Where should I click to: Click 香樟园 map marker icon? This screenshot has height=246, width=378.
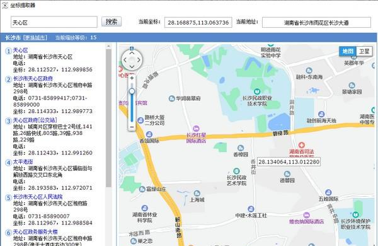coord(241,148)
